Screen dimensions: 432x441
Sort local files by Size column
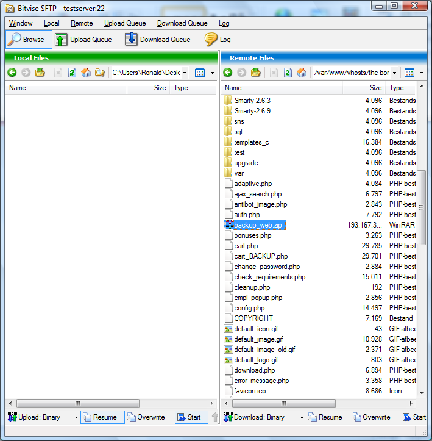pos(148,88)
